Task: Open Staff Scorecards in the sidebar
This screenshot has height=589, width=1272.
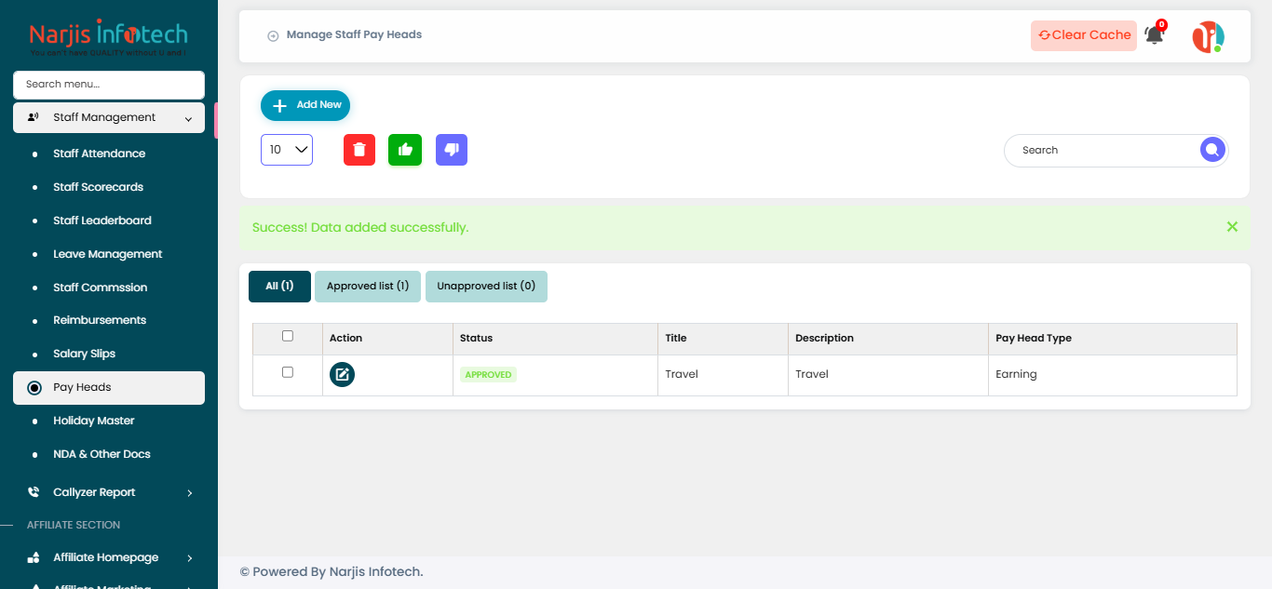Action: point(99,187)
